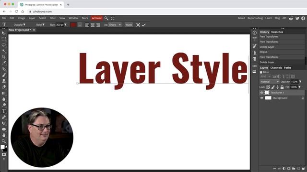
Task: Hide Text layer 1 visibility eye
Action: pos(262,93)
